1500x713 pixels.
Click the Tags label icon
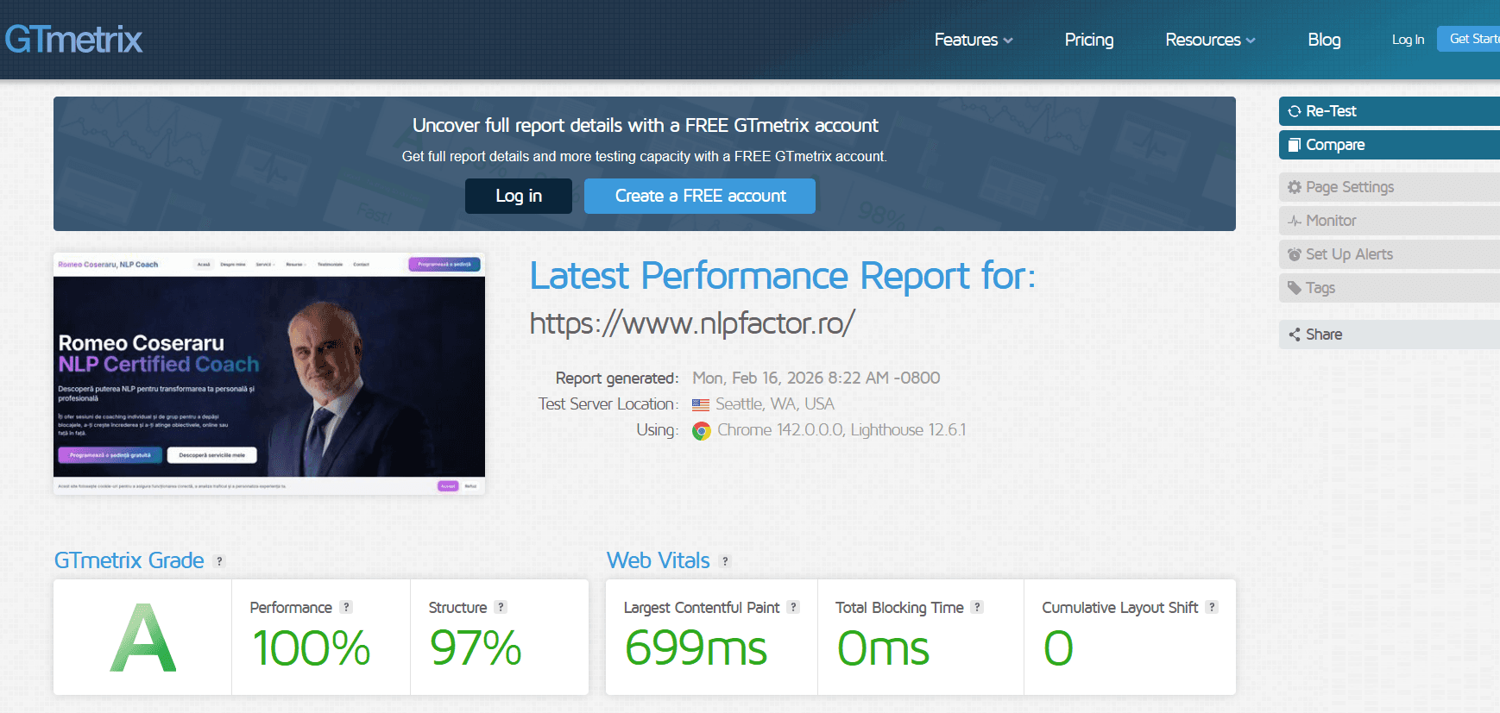[x=1295, y=288]
